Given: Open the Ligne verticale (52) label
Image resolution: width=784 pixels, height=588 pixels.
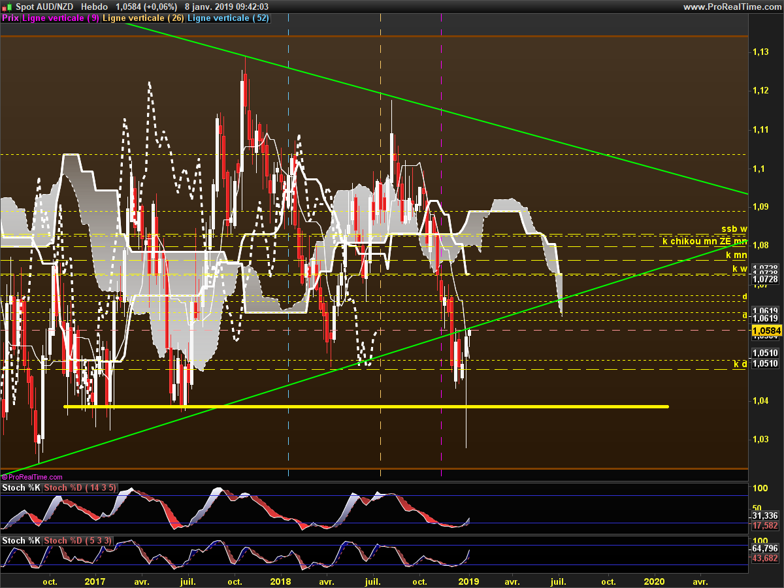Looking at the screenshot, I should [228, 18].
